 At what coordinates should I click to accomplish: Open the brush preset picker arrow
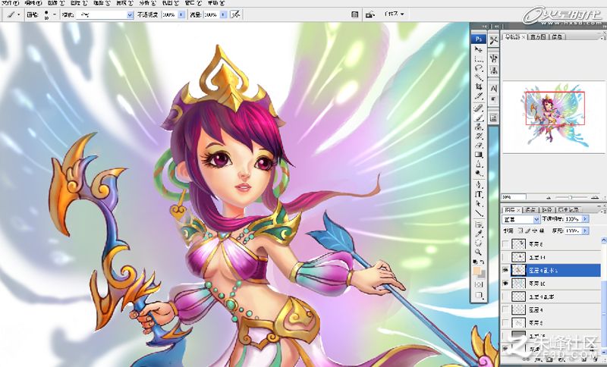pos(55,14)
